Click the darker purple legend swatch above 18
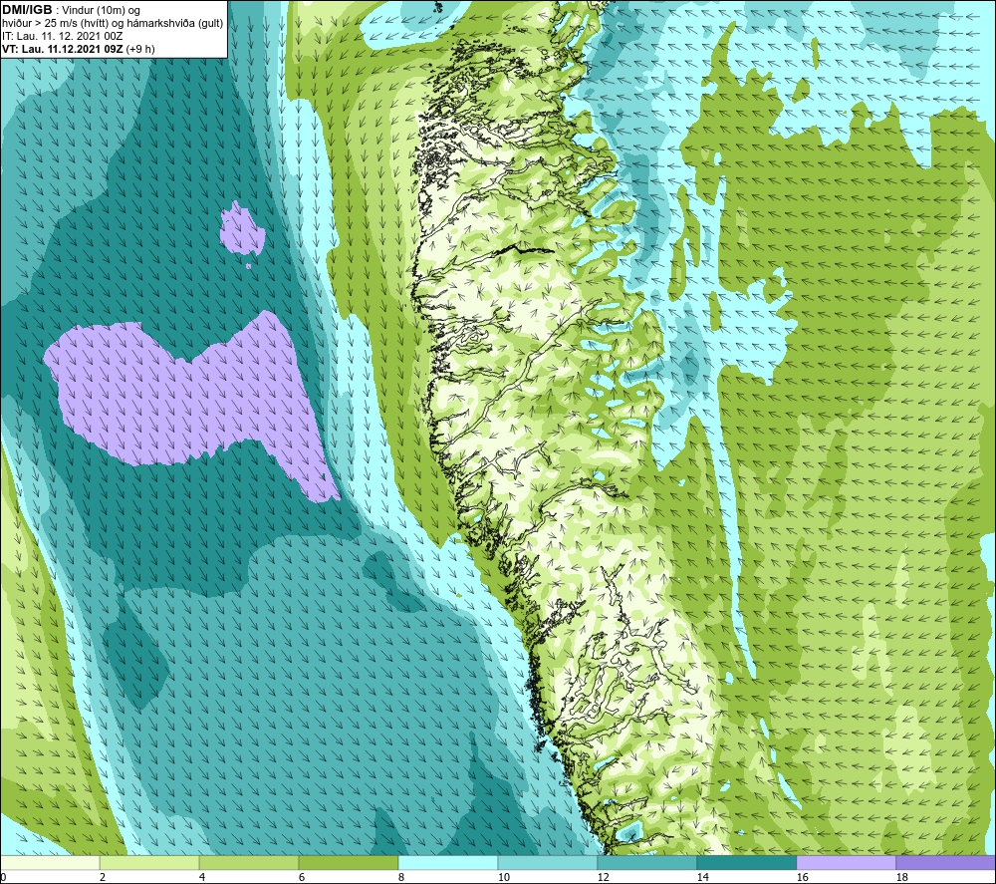The image size is (996, 884). coord(945,862)
